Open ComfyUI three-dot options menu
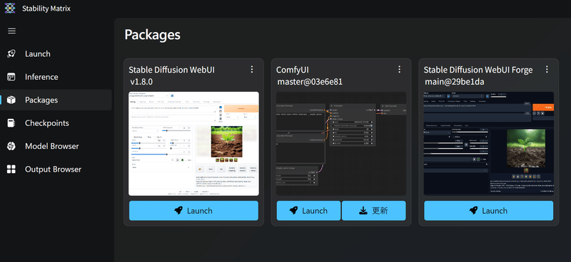This screenshot has width=571, height=262. click(399, 69)
